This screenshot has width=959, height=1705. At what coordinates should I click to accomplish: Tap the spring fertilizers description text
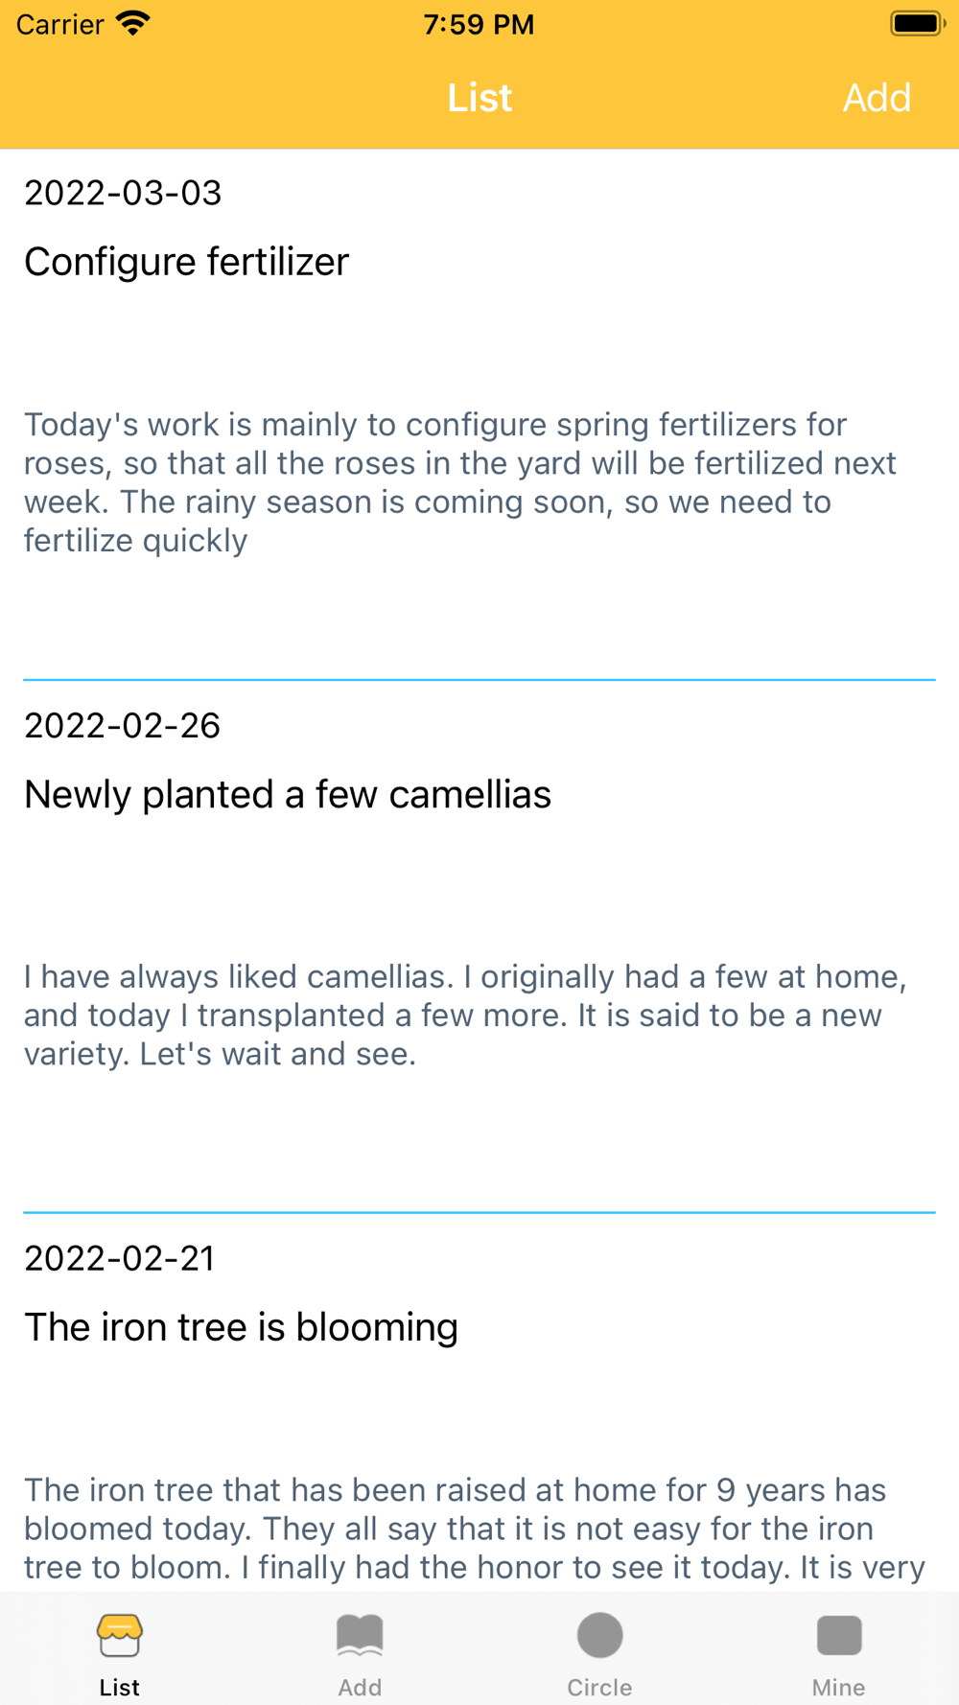460,482
